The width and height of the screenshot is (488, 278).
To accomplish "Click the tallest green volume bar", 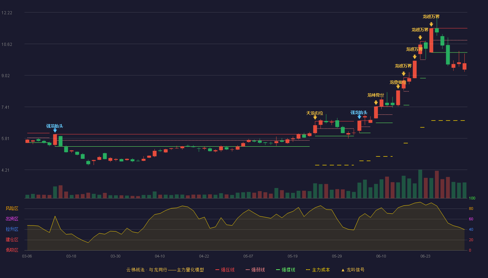I will click(420, 184).
